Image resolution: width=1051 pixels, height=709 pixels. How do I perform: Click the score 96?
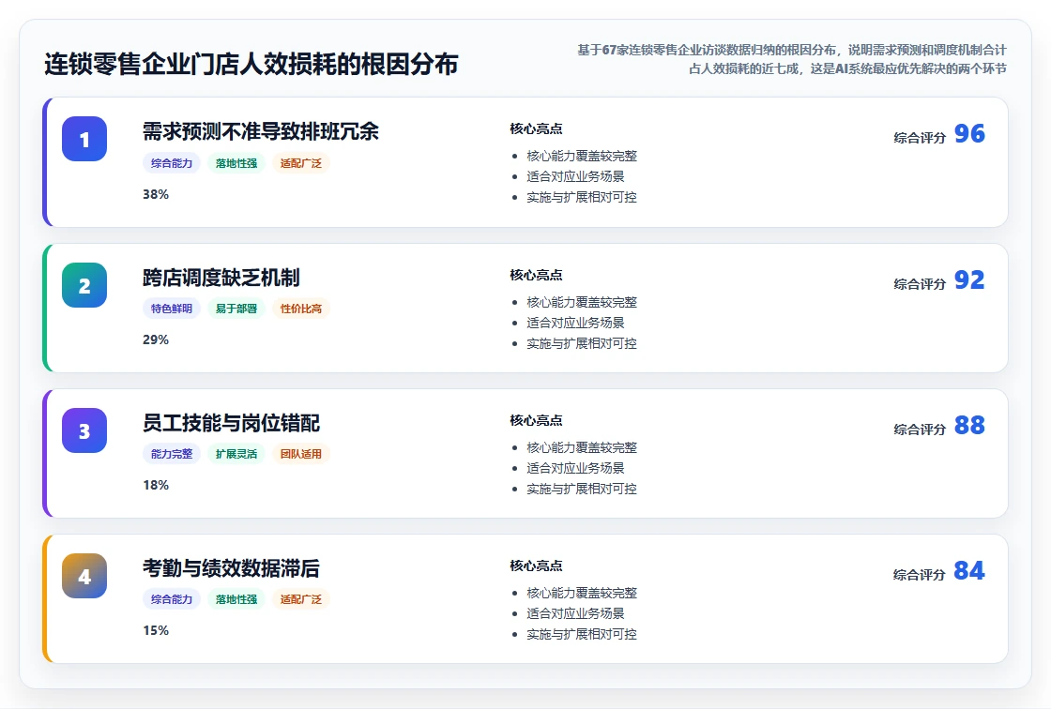[969, 133]
